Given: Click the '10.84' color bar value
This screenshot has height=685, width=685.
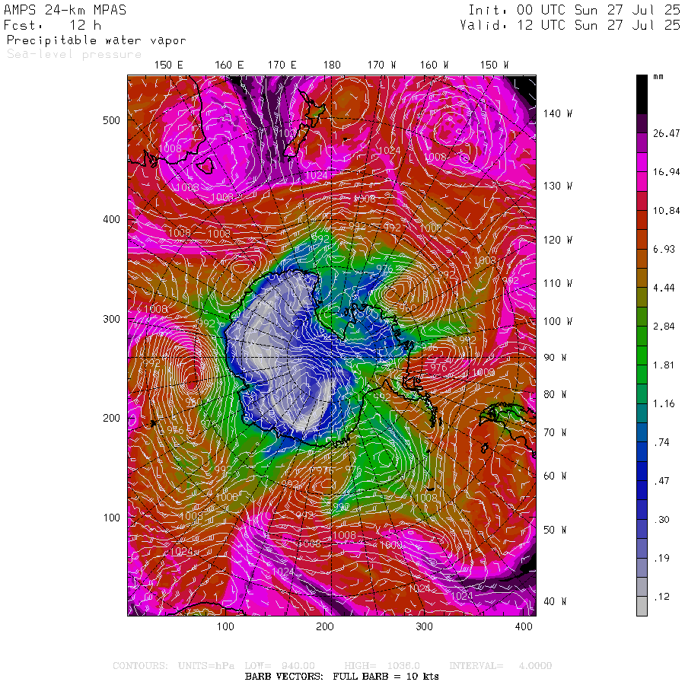Looking at the screenshot, I should (x=666, y=211).
